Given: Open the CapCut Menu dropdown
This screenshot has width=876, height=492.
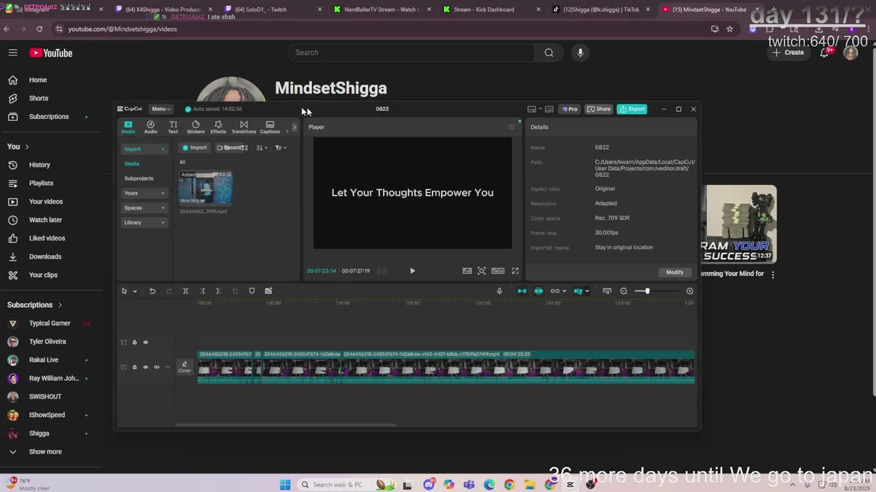Looking at the screenshot, I should pos(161,109).
